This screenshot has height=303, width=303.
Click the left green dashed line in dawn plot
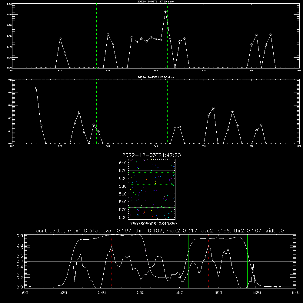point(96,36)
